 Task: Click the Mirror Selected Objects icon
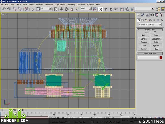tap(122, 9)
